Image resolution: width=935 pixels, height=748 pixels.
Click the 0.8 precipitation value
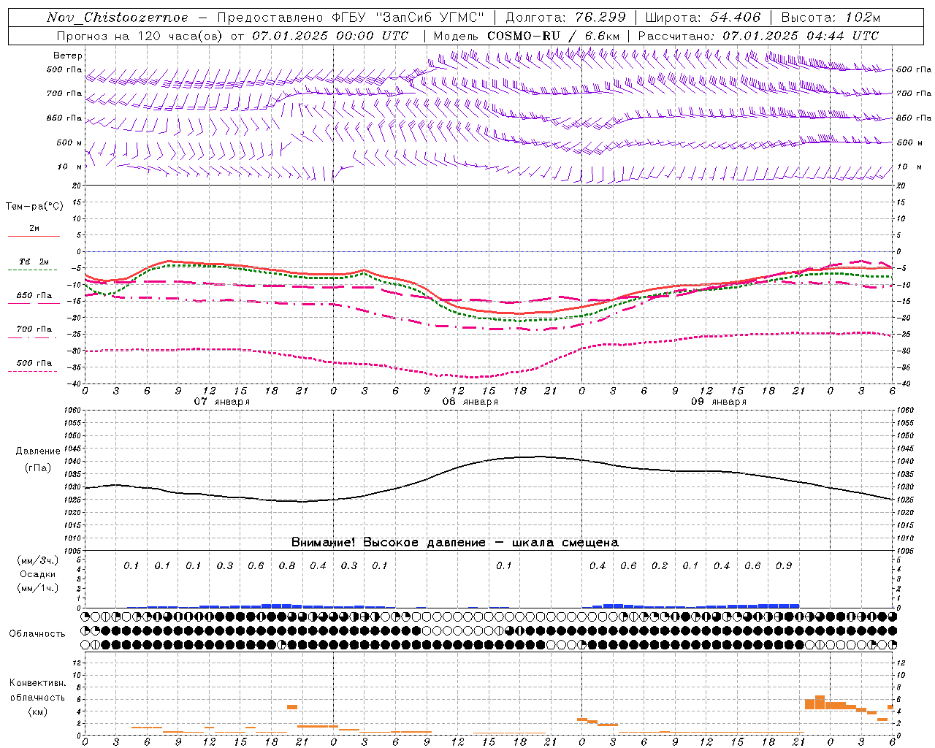287,566
